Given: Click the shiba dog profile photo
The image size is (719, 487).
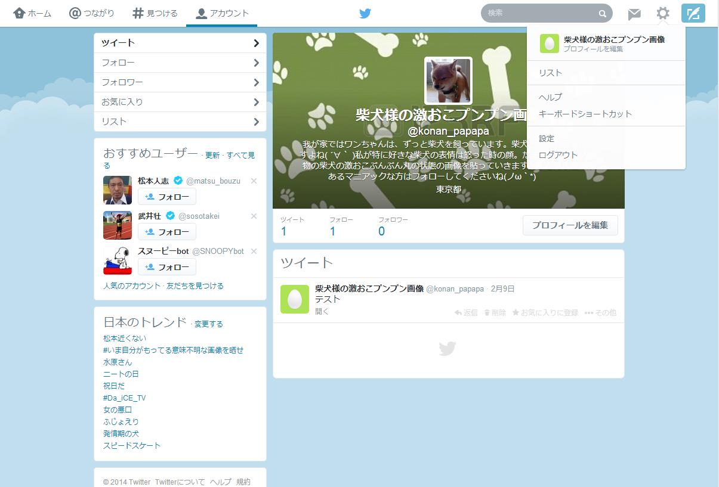Looking at the screenshot, I should (448, 80).
